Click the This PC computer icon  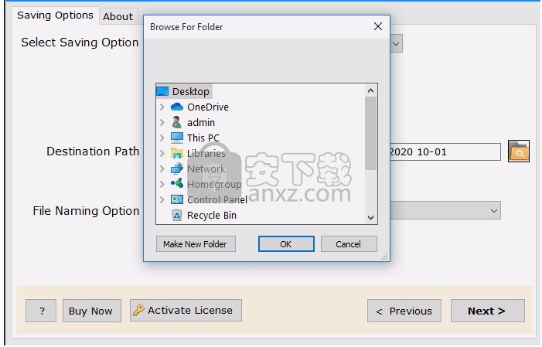pos(177,138)
